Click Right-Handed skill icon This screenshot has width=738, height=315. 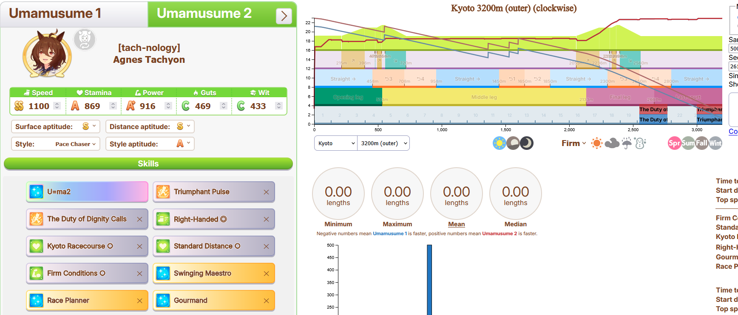[x=163, y=219]
